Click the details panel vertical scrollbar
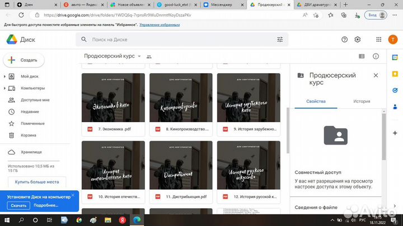 tap(384, 137)
